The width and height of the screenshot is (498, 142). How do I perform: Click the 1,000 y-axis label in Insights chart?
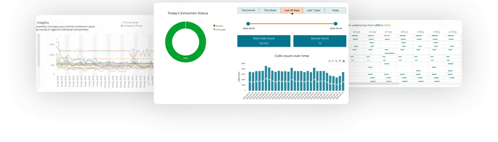click(x=51, y=55)
